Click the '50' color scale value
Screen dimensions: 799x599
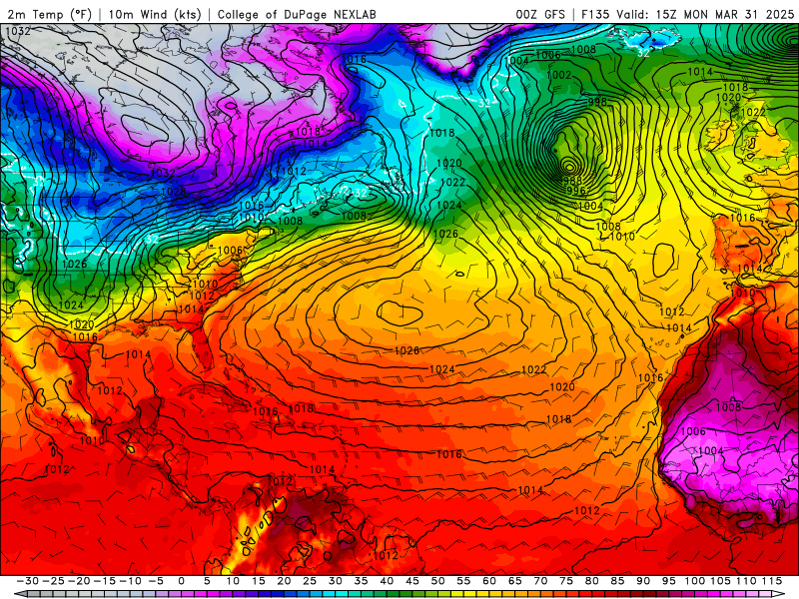click(437, 581)
